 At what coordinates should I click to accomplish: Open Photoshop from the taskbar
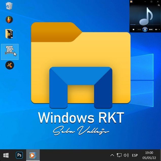point(19,155)
